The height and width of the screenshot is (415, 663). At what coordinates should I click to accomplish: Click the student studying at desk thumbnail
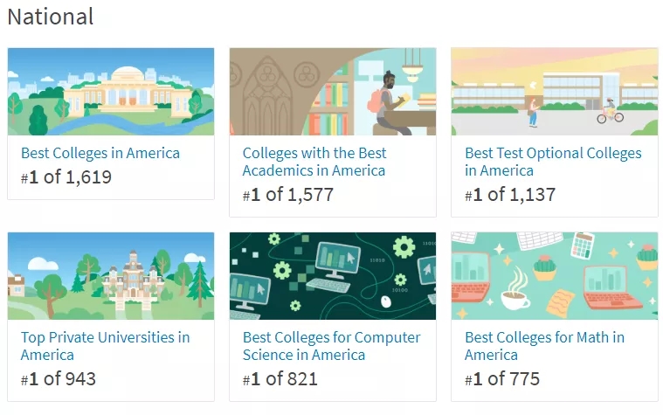click(x=333, y=92)
